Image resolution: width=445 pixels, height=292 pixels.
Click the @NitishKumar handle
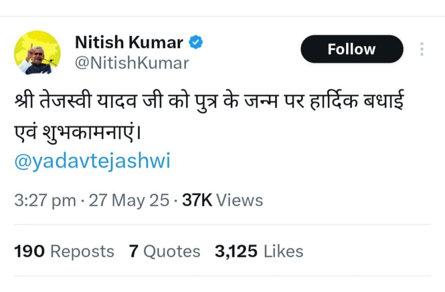coord(132,63)
